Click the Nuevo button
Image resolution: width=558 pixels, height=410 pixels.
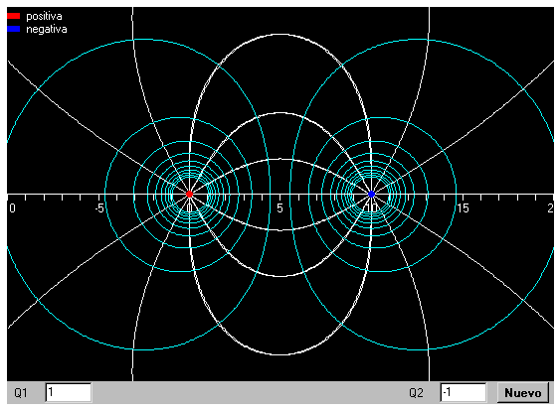tap(523, 392)
